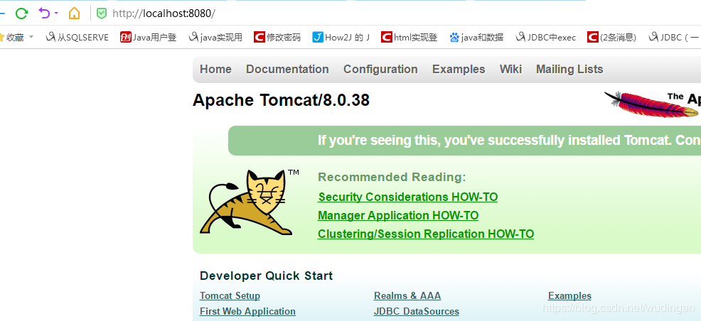Go to the browser home page icon

pos(74,13)
